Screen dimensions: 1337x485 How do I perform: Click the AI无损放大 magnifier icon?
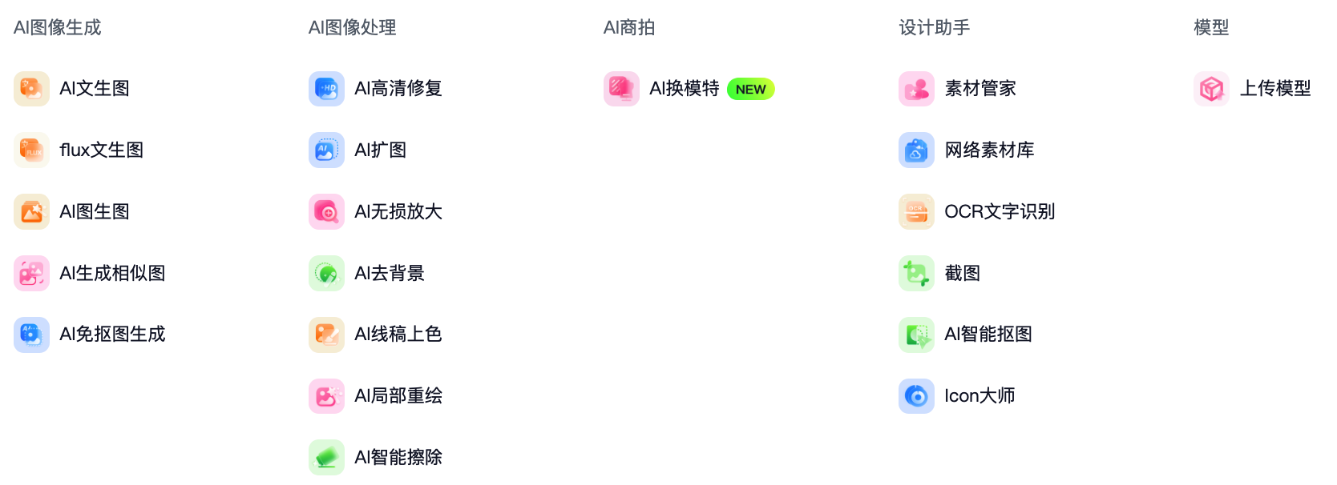326,212
